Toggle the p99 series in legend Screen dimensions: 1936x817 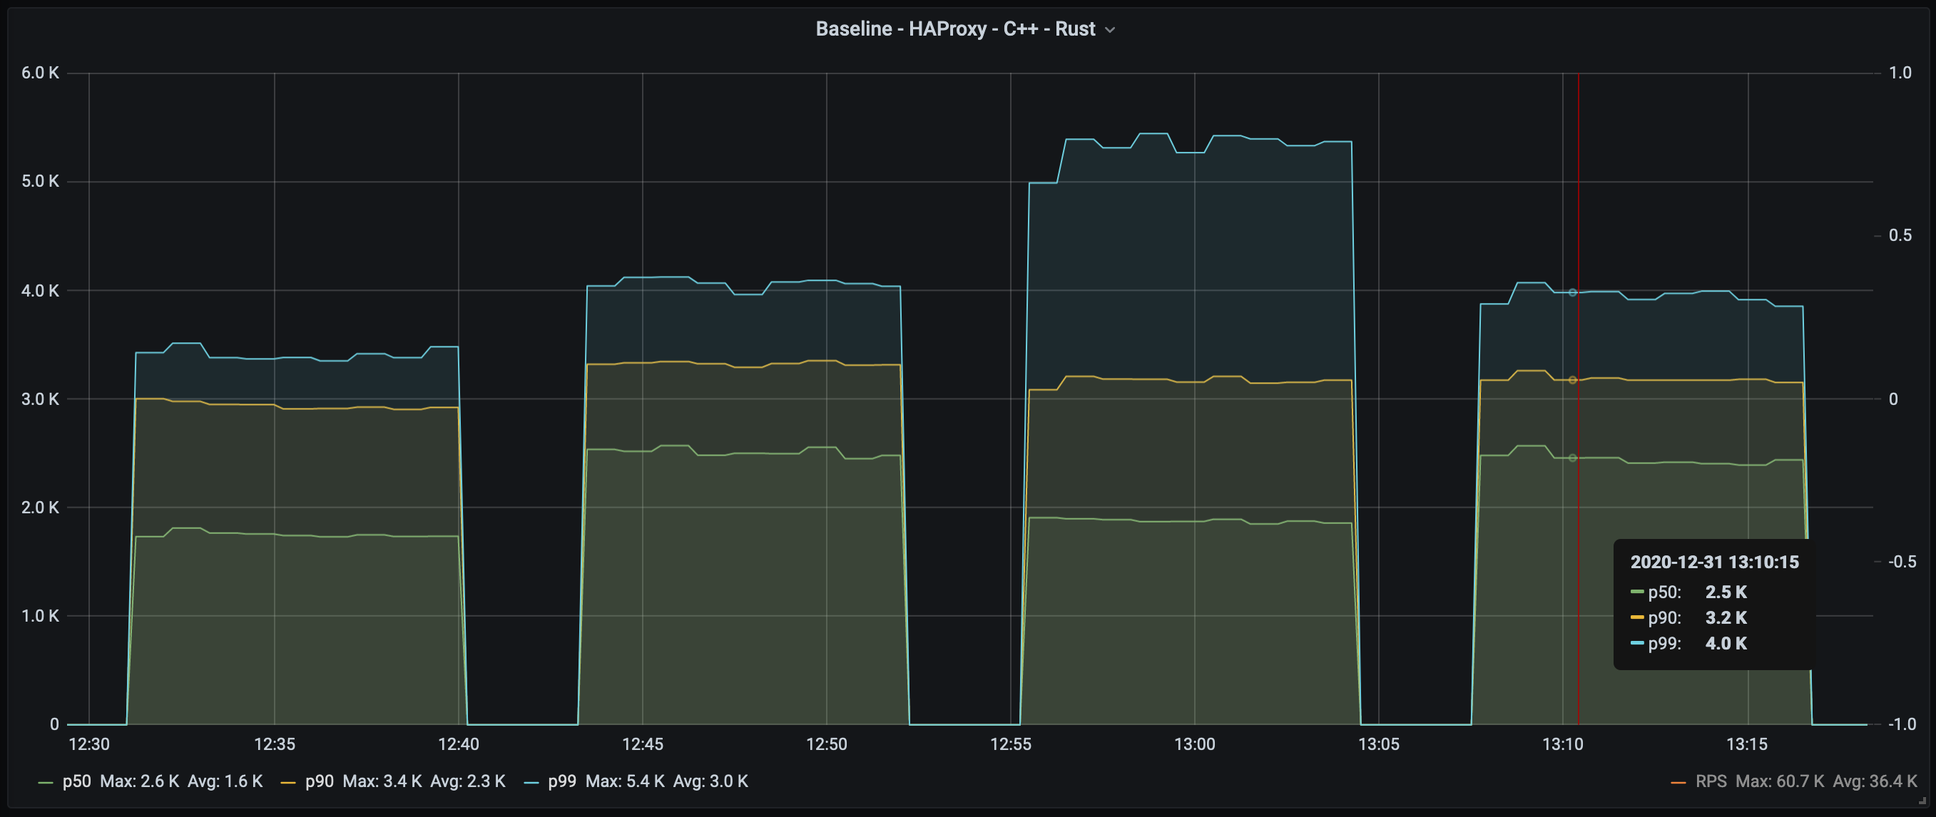pos(561,781)
